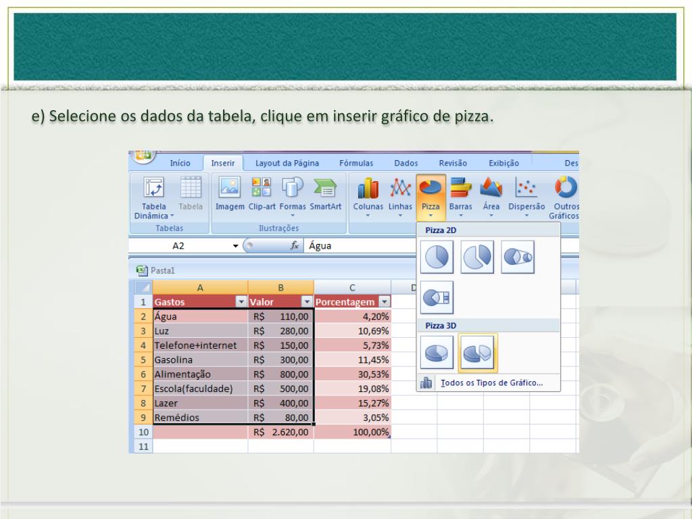
Task: Select the 3D pie chart
Action: click(437, 353)
